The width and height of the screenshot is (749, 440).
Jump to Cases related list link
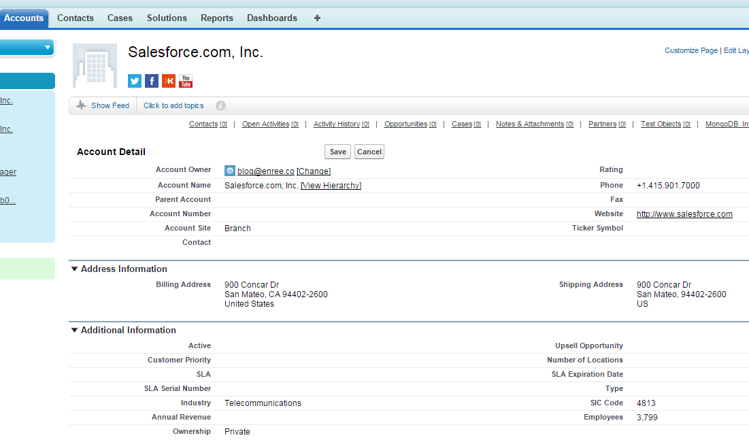coord(466,124)
